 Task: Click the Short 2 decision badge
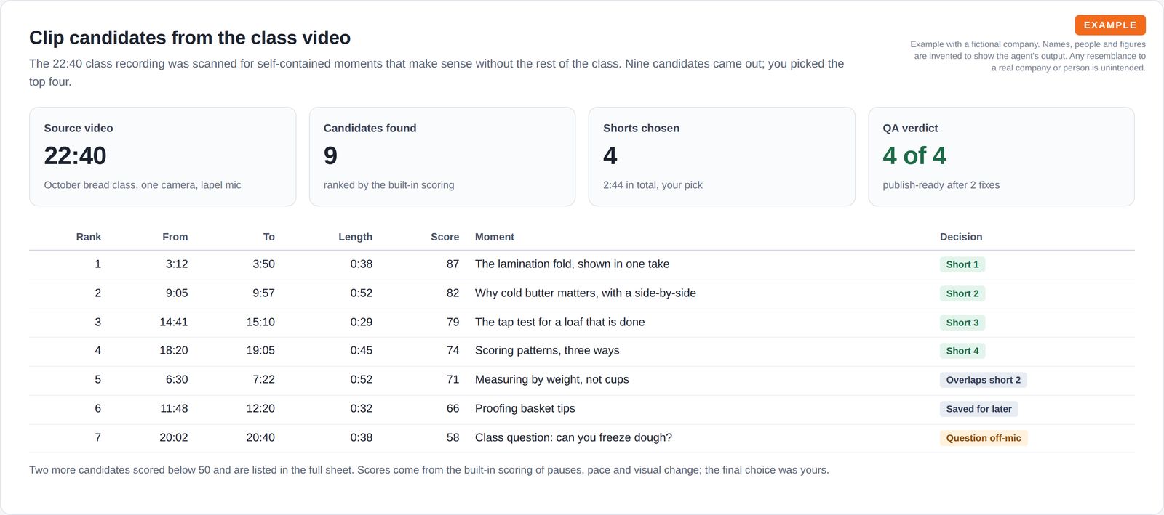pyautogui.click(x=962, y=293)
